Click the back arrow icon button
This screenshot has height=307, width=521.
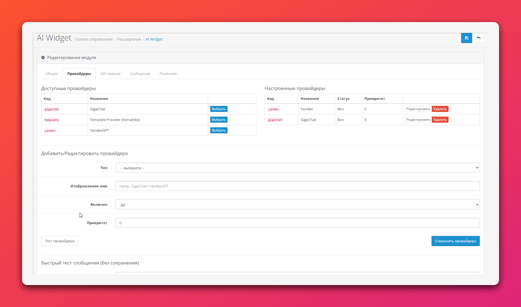(478, 38)
